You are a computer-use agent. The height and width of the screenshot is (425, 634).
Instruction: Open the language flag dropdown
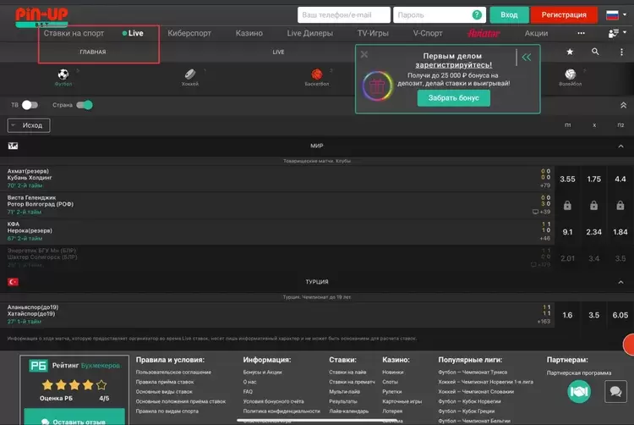click(x=616, y=15)
